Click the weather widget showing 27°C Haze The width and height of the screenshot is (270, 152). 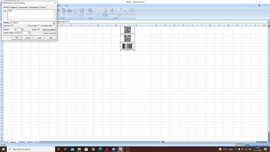[226, 149]
